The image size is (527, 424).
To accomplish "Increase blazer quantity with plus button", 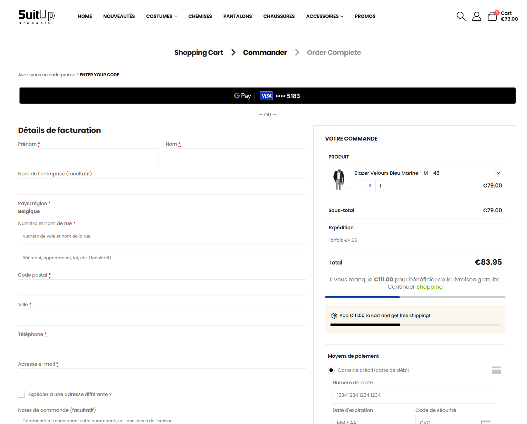I will click(x=380, y=186).
